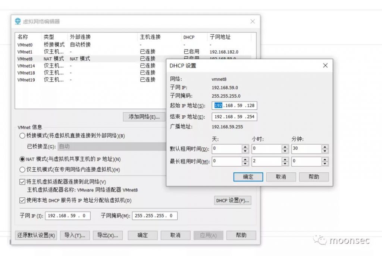This screenshot has width=382, height=256.
Task: Select the VMnet19 row
Action: [x=91, y=80]
